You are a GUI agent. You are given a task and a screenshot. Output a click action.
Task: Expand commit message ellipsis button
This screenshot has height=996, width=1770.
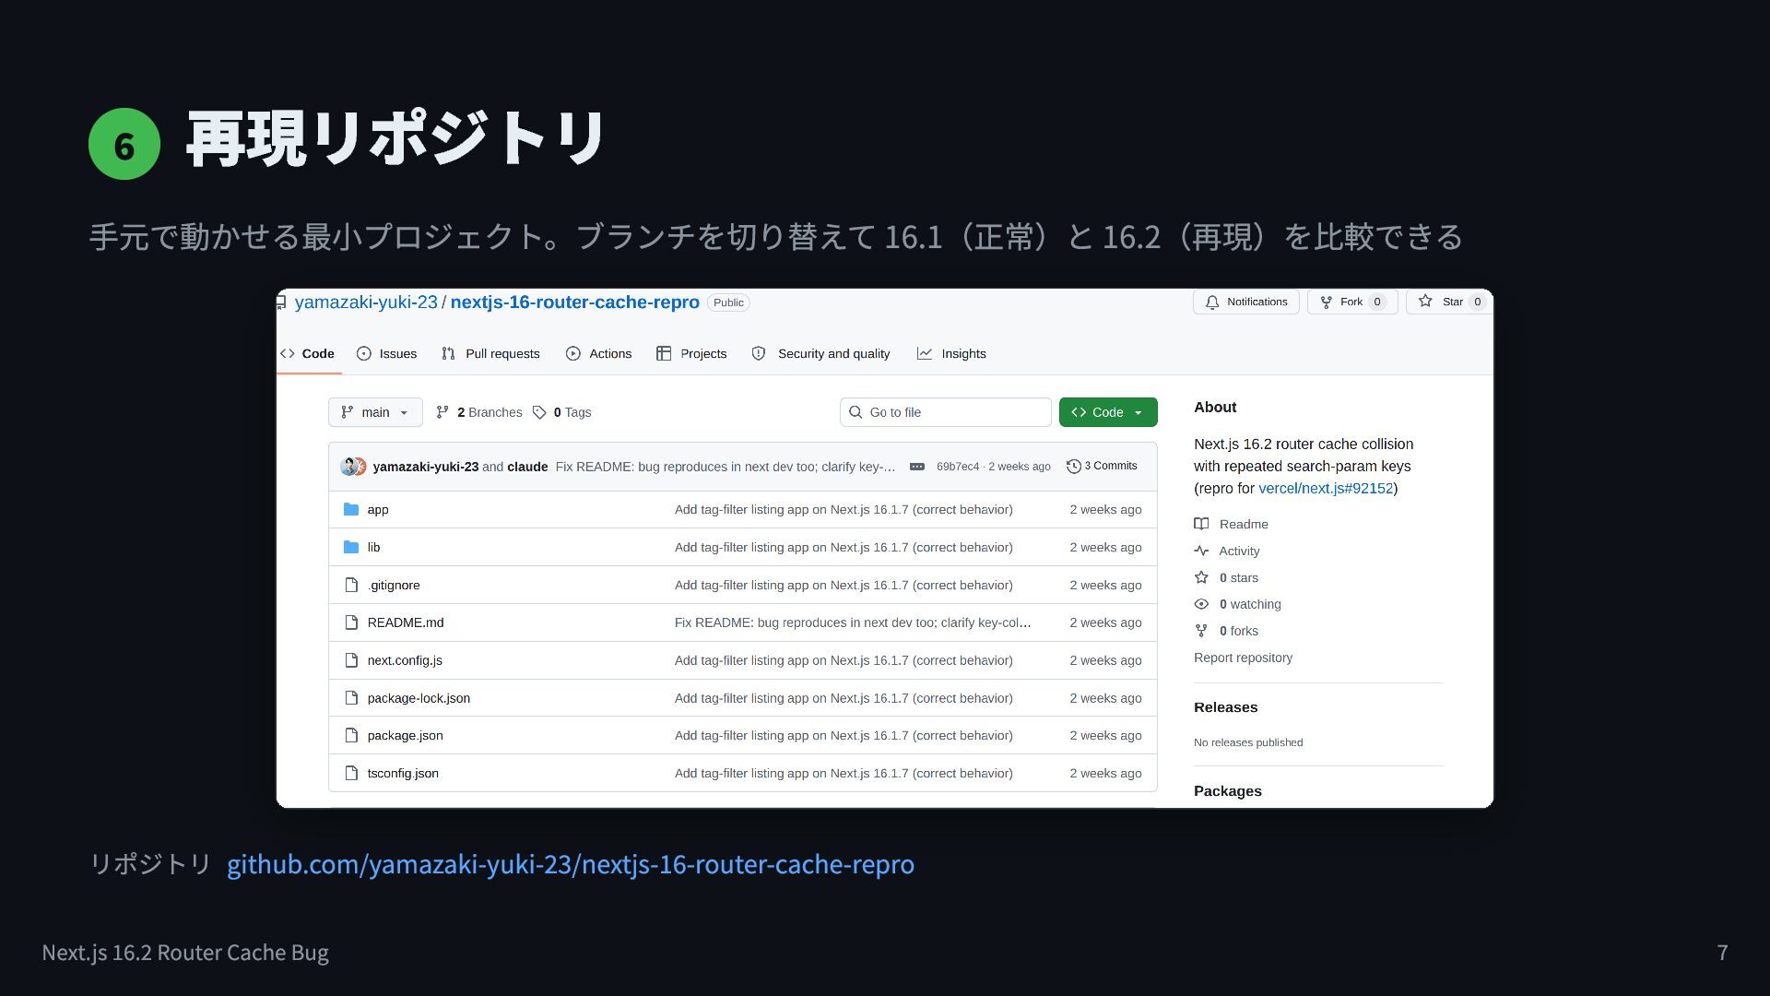[917, 467]
